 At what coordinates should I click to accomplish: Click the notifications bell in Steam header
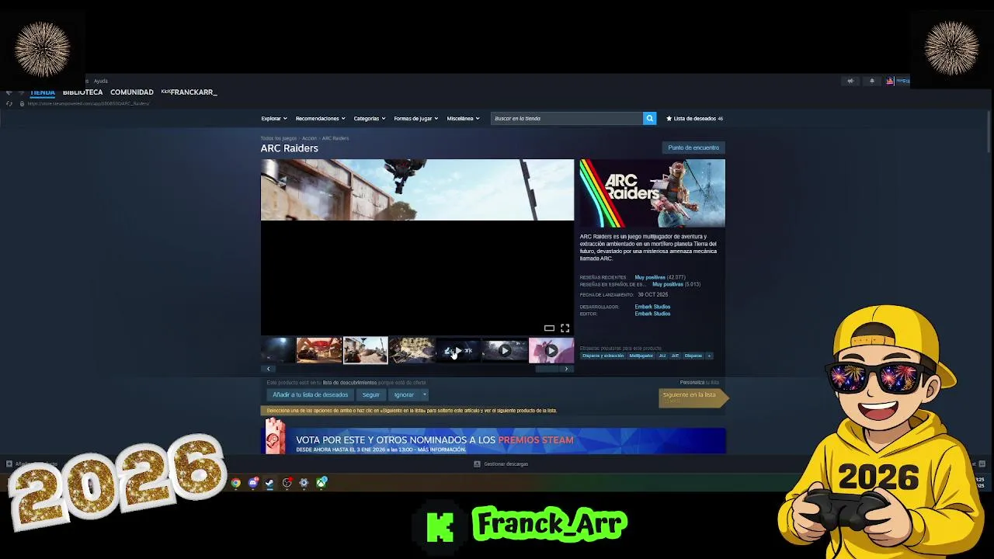click(x=871, y=81)
